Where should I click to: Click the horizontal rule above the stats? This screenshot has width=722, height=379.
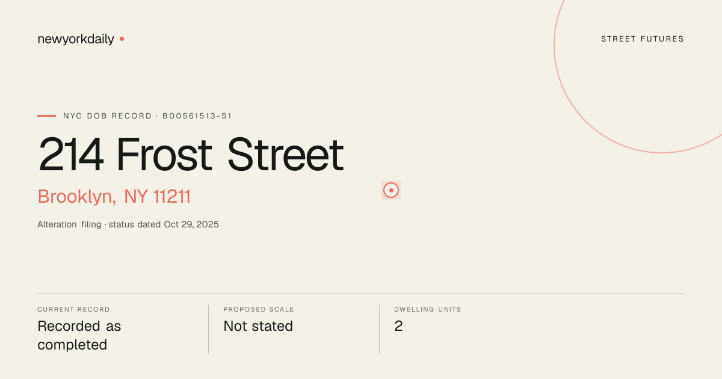pos(361,294)
